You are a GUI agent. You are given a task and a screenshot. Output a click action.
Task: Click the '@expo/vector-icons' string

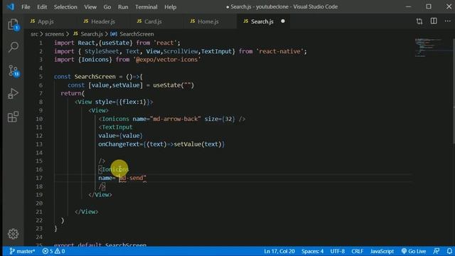pos(167,60)
